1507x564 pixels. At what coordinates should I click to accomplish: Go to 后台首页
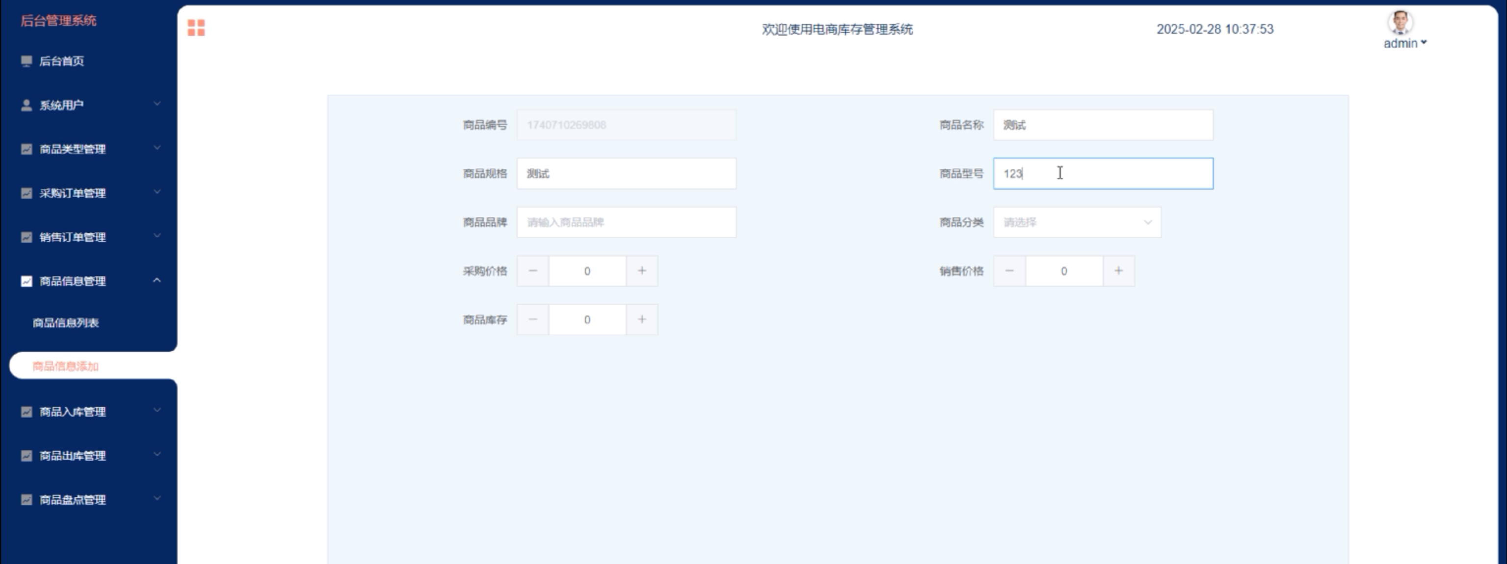pos(61,61)
